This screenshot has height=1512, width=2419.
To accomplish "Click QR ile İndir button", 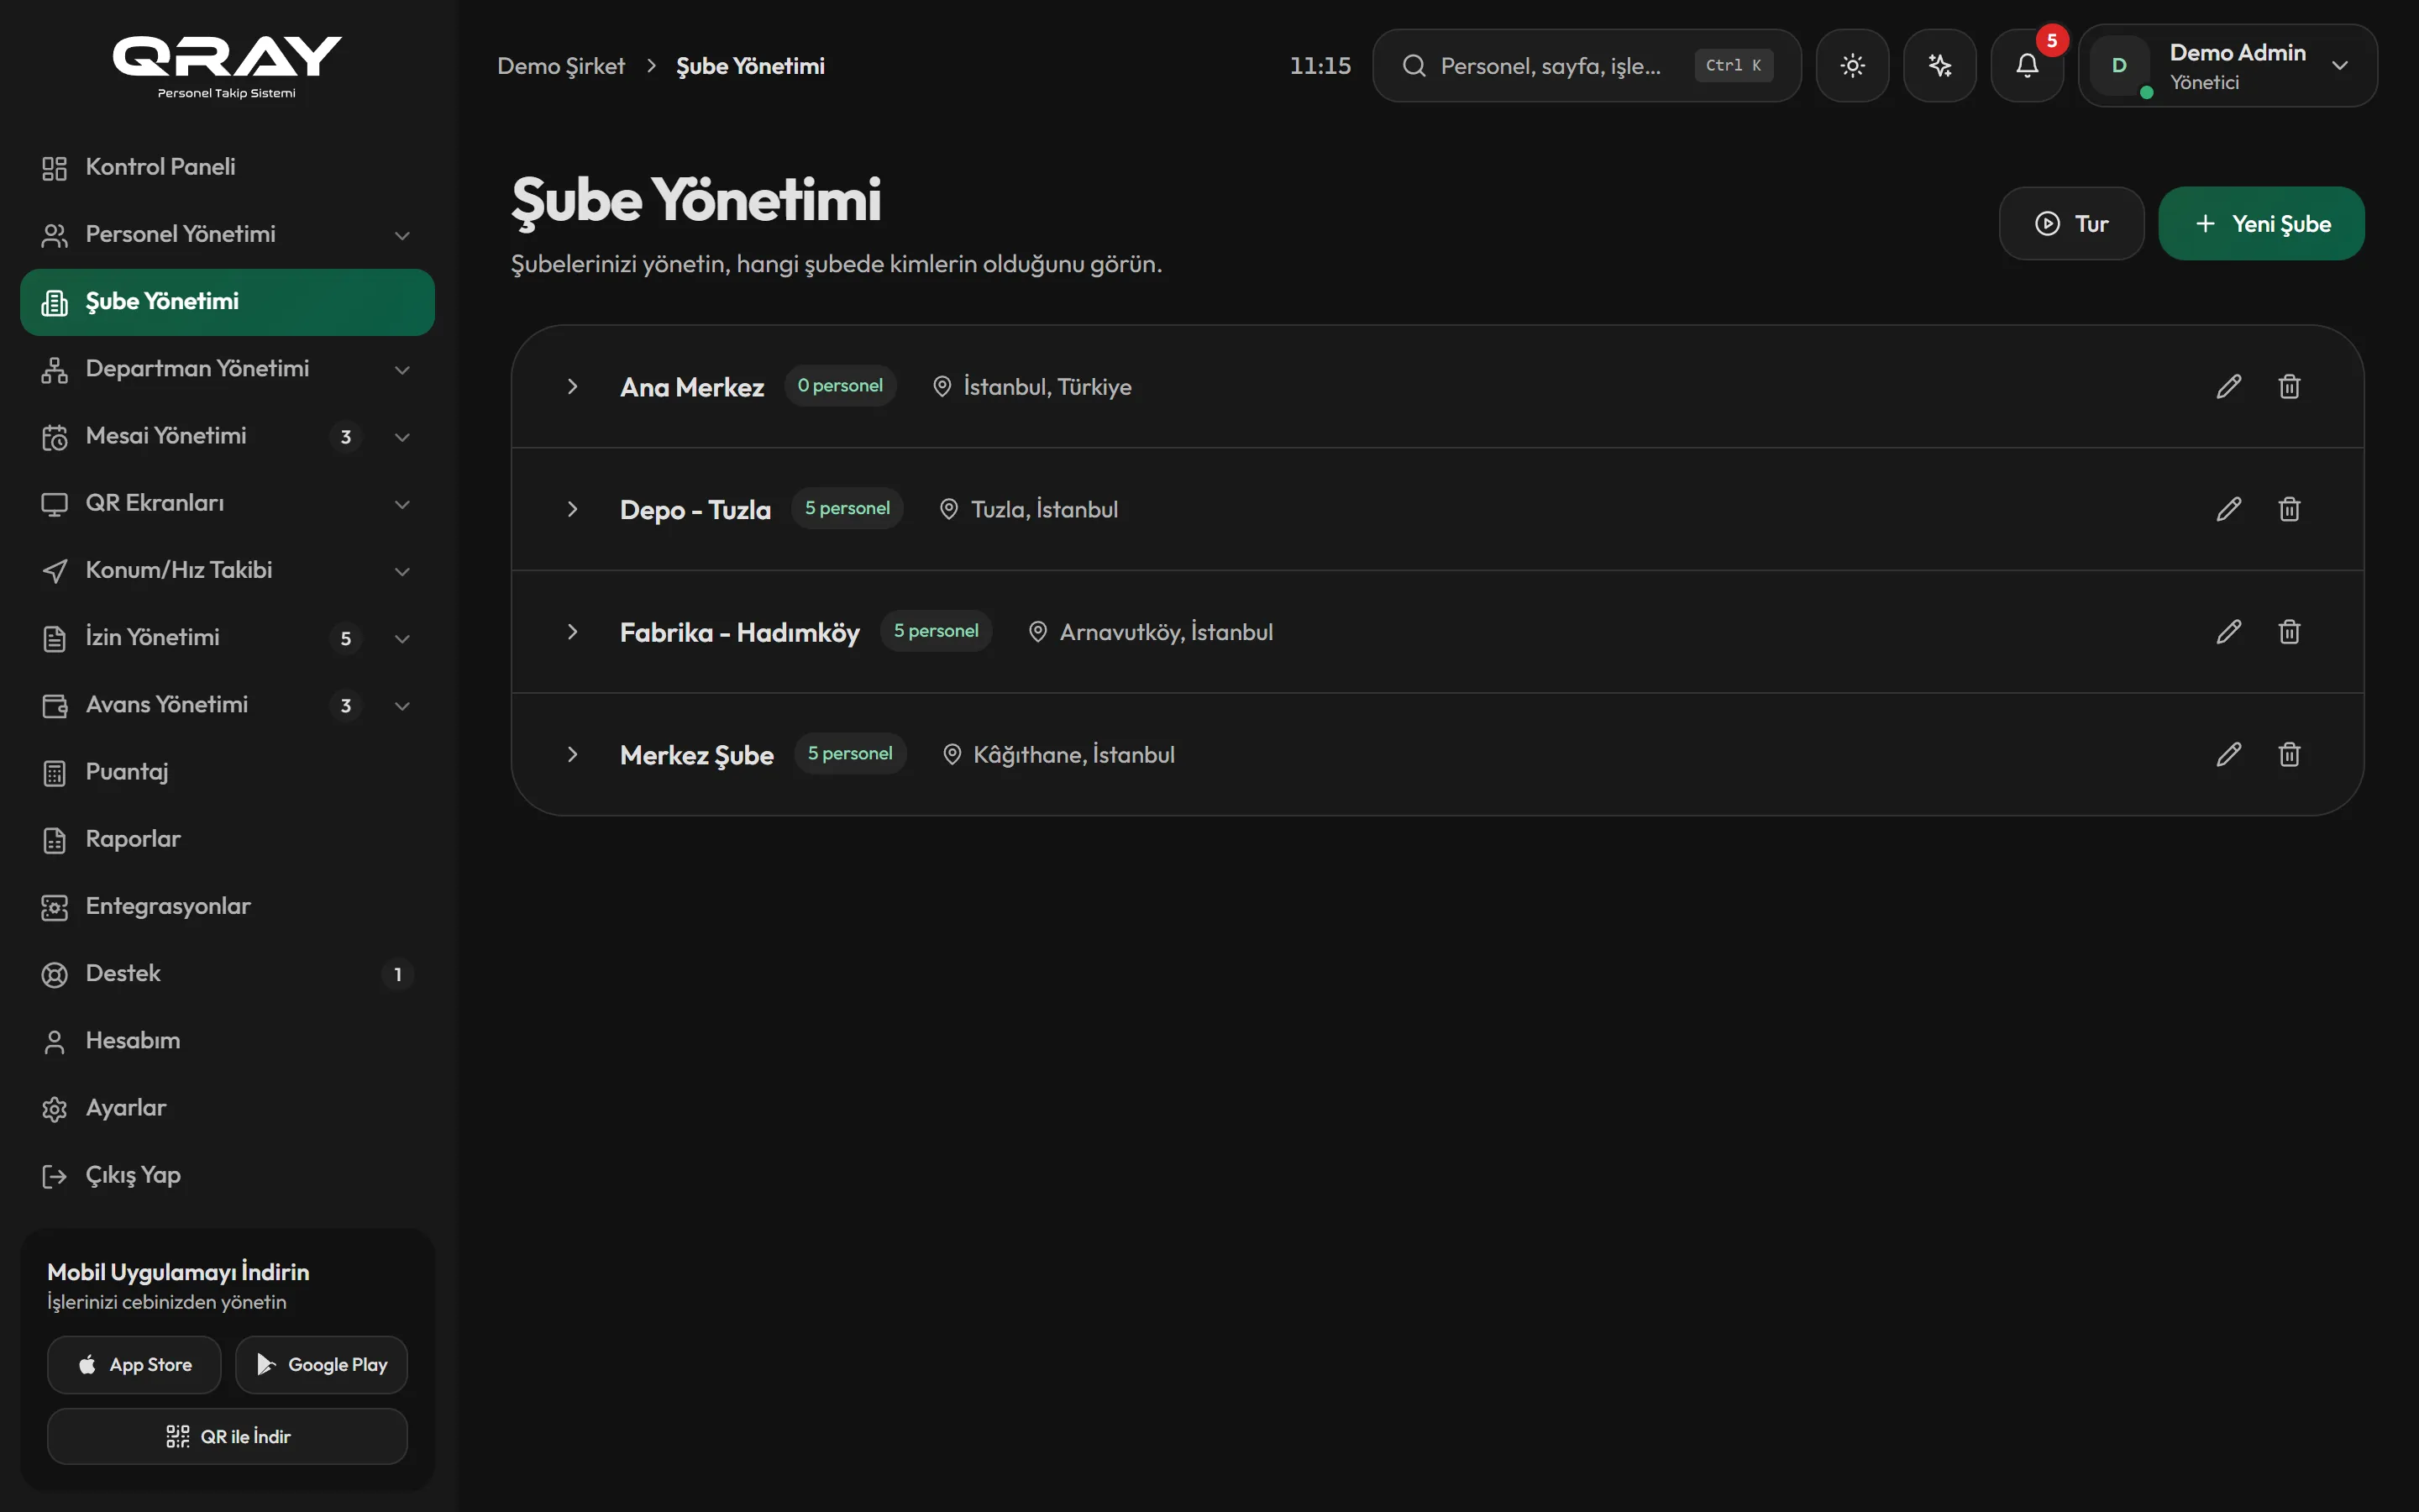I will 227,1437.
